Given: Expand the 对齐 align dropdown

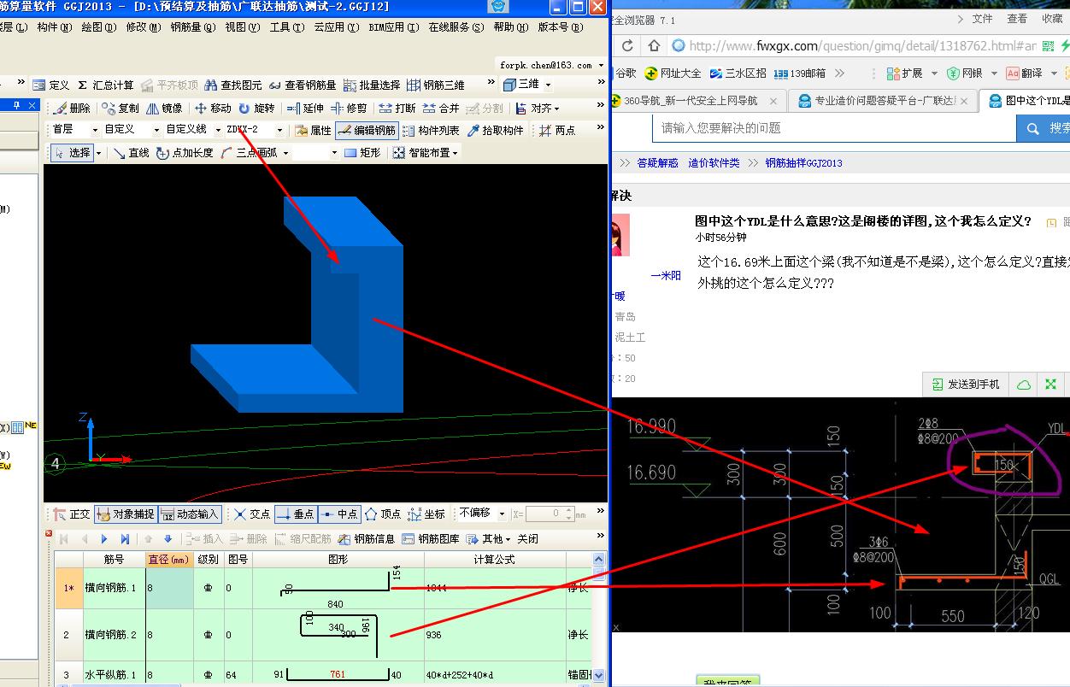Looking at the screenshot, I should coord(556,108).
